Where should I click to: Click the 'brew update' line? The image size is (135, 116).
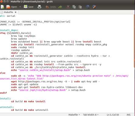click(x=19, y=39)
